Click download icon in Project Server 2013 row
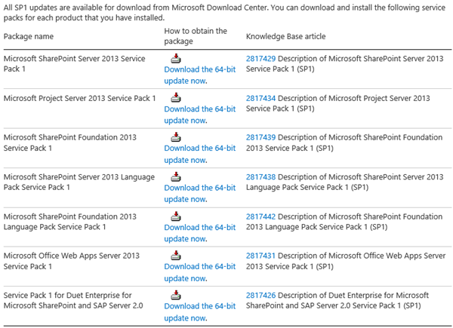The width and height of the screenshot is (453, 328). pos(176,98)
